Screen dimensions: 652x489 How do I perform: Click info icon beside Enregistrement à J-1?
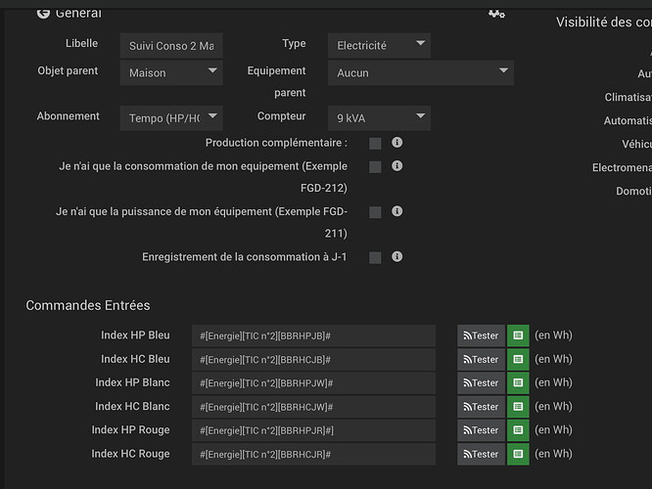[x=397, y=257]
